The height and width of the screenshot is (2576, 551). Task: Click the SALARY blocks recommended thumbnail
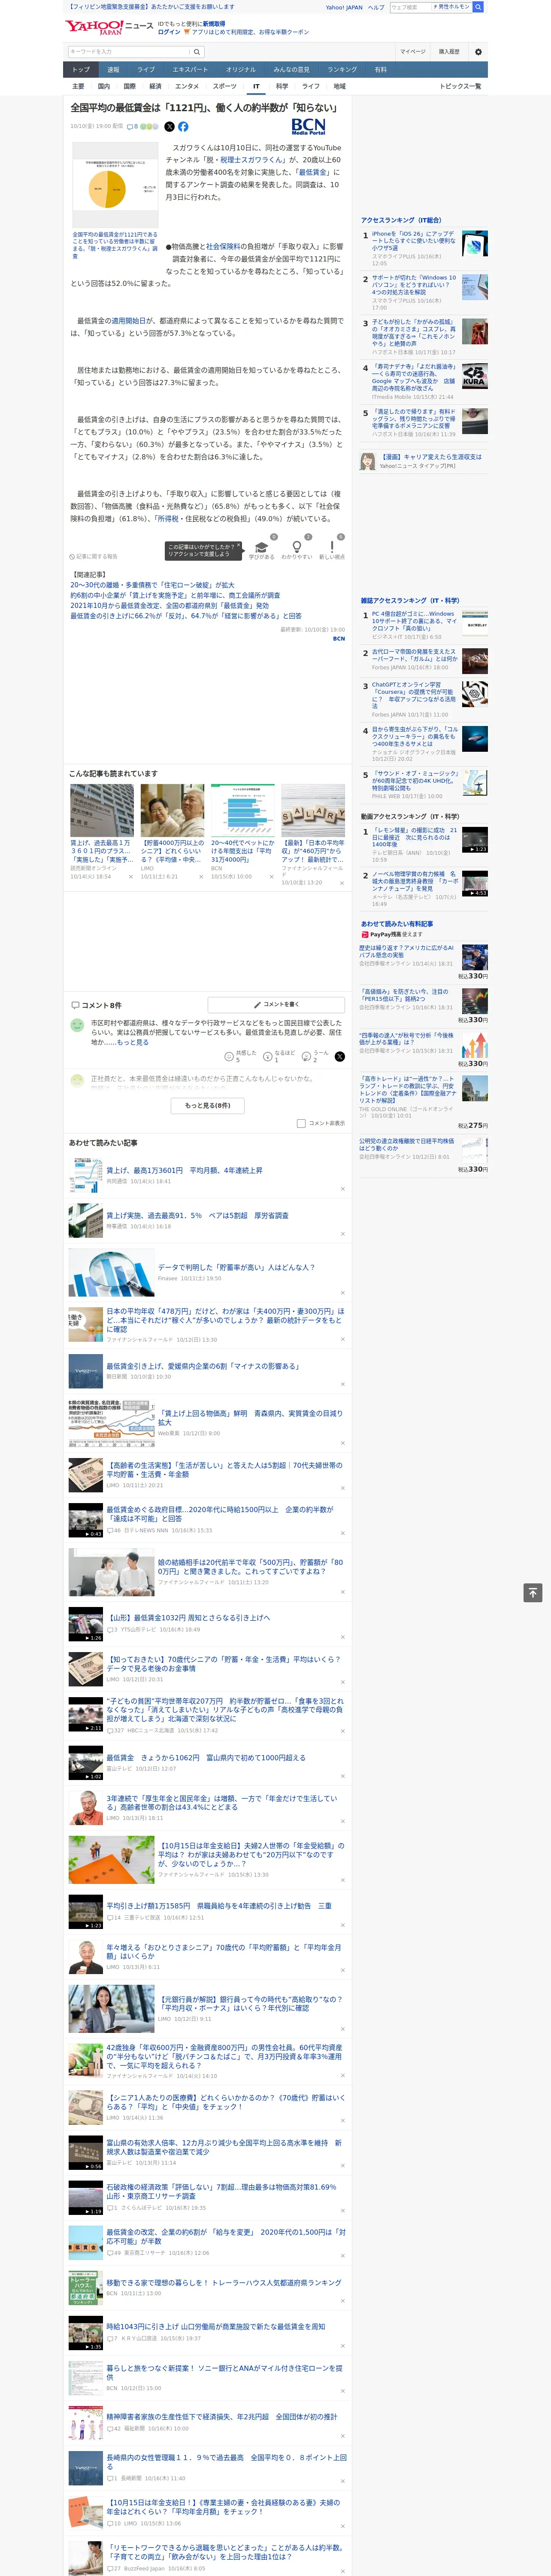click(x=313, y=811)
